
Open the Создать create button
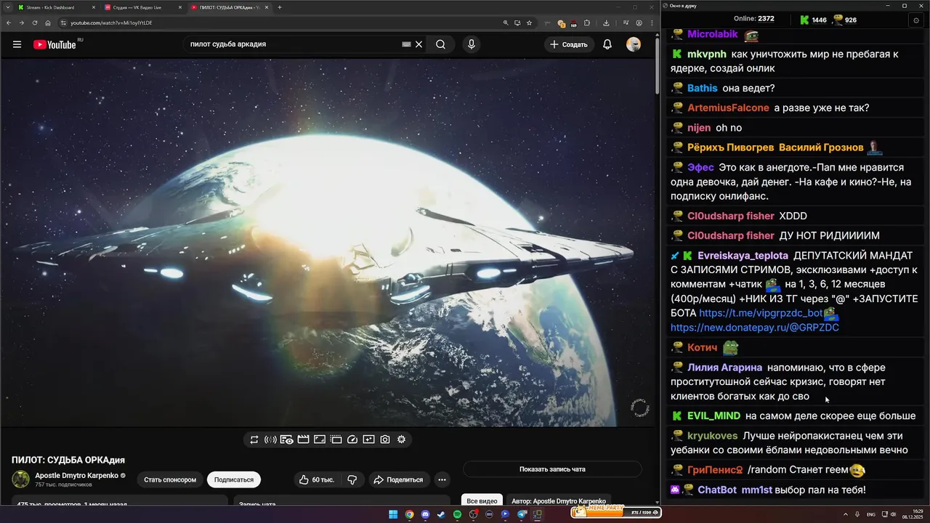(x=568, y=44)
